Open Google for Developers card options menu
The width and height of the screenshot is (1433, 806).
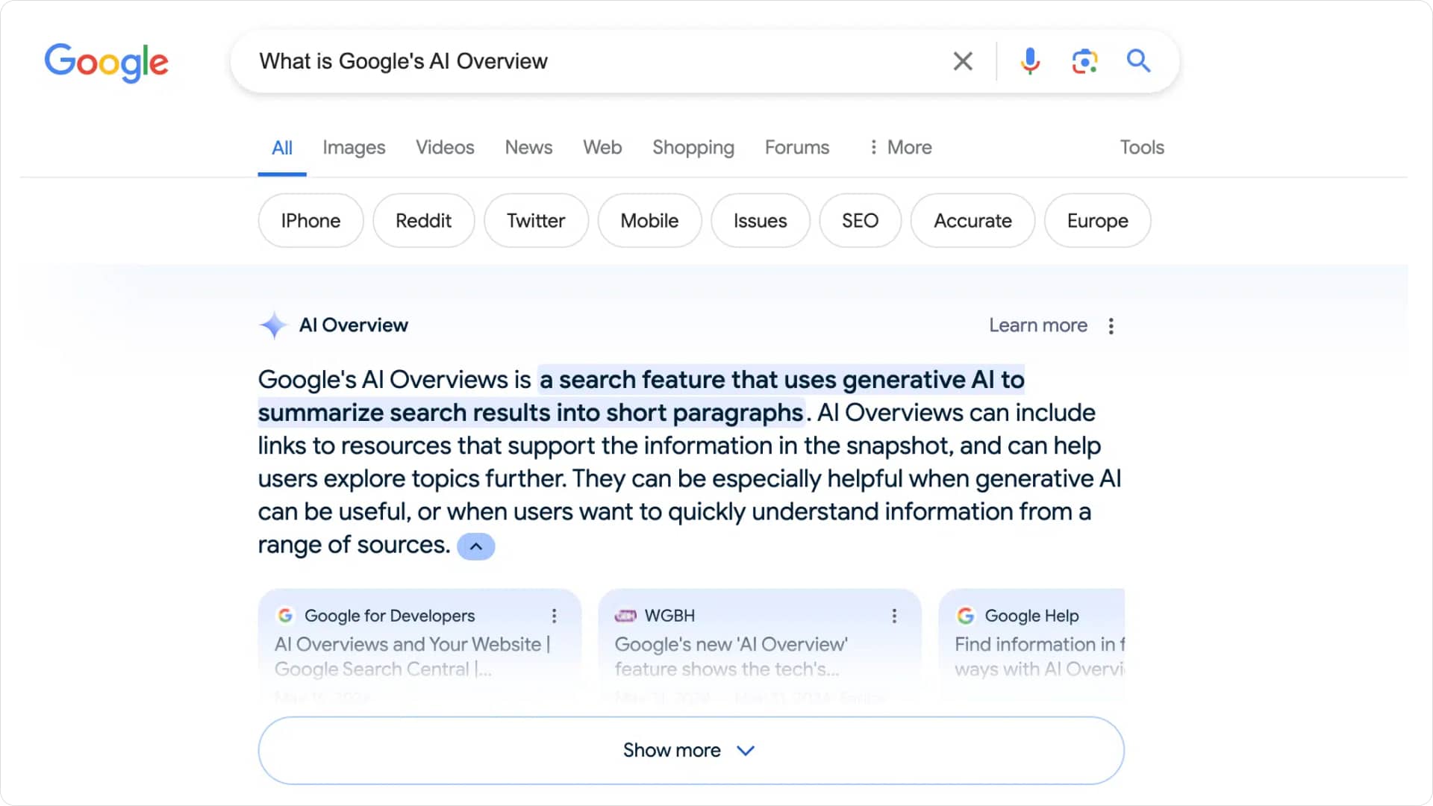[554, 616]
